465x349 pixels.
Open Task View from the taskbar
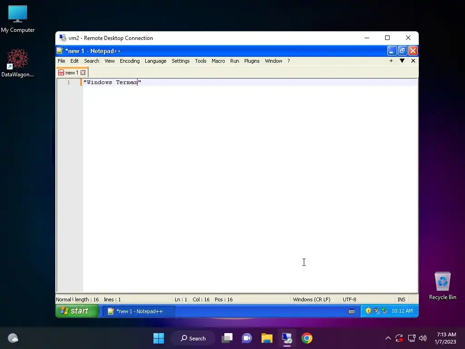click(x=227, y=338)
